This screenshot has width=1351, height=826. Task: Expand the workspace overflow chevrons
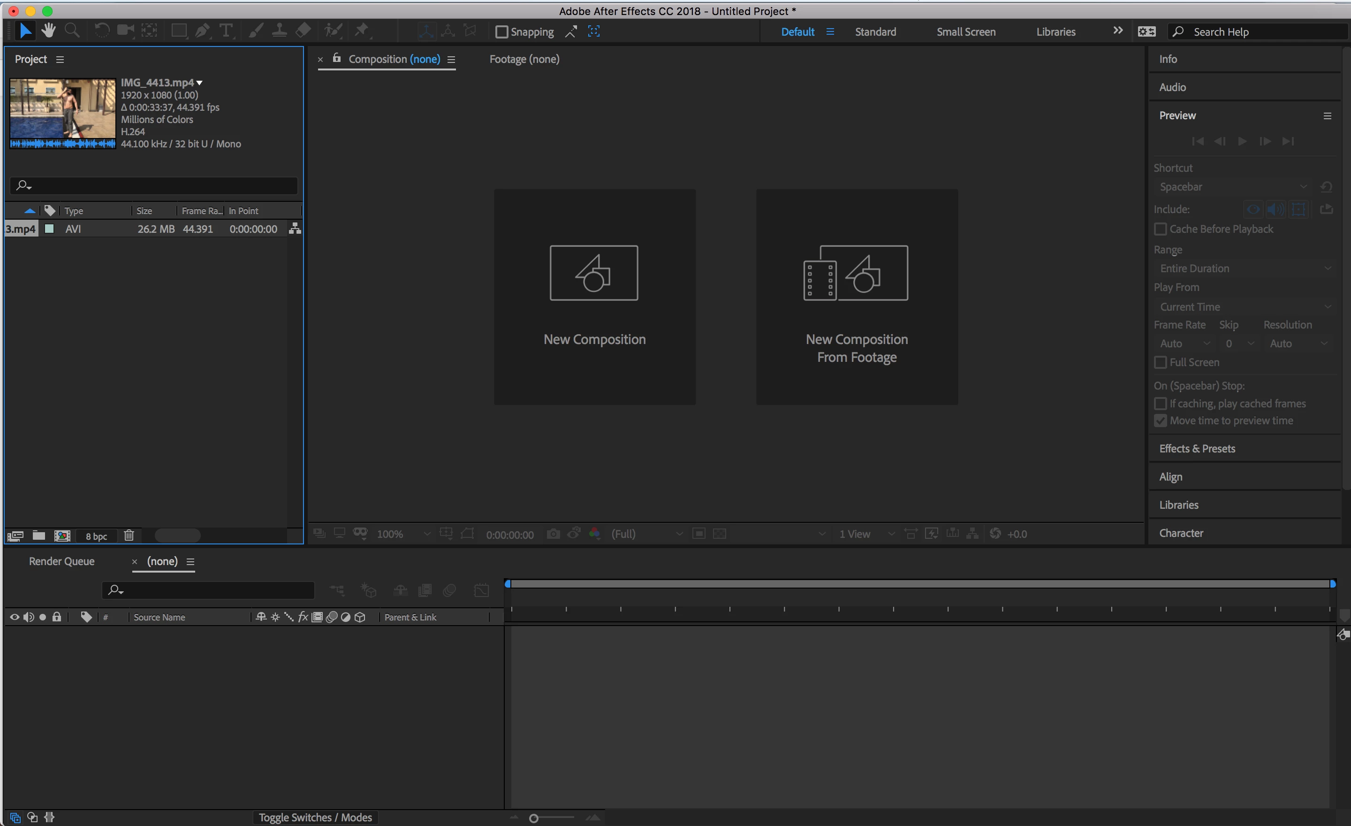pyautogui.click(x=1117, y=31)
